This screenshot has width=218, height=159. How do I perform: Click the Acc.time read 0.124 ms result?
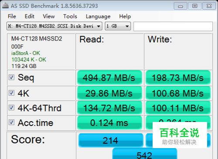(x=109, y=123)
